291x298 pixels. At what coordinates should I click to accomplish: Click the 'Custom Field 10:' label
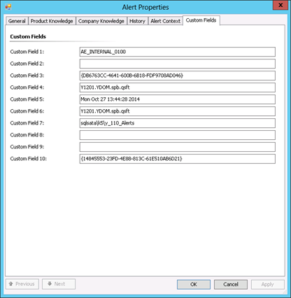click(x=28, y=159)
